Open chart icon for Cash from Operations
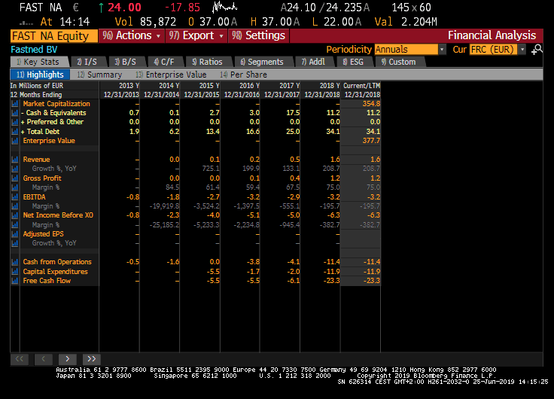 coord(15,262)
